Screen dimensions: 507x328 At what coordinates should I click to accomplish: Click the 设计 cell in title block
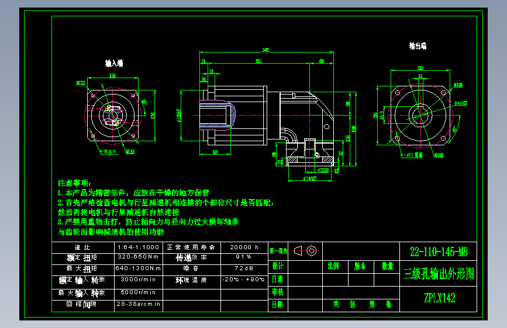click(x=278, y=266)
